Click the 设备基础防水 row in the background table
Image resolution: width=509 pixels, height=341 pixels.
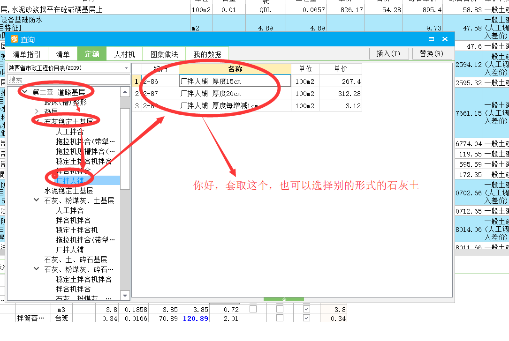254,23
